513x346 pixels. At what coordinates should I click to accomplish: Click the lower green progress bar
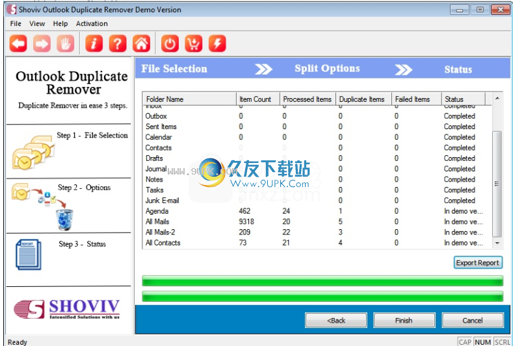click(x=322, y=296)
